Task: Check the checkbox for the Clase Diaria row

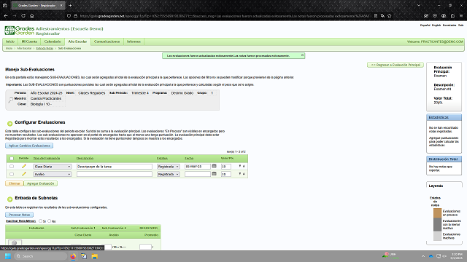Action: pyautogui.click(x=12, y=167)
